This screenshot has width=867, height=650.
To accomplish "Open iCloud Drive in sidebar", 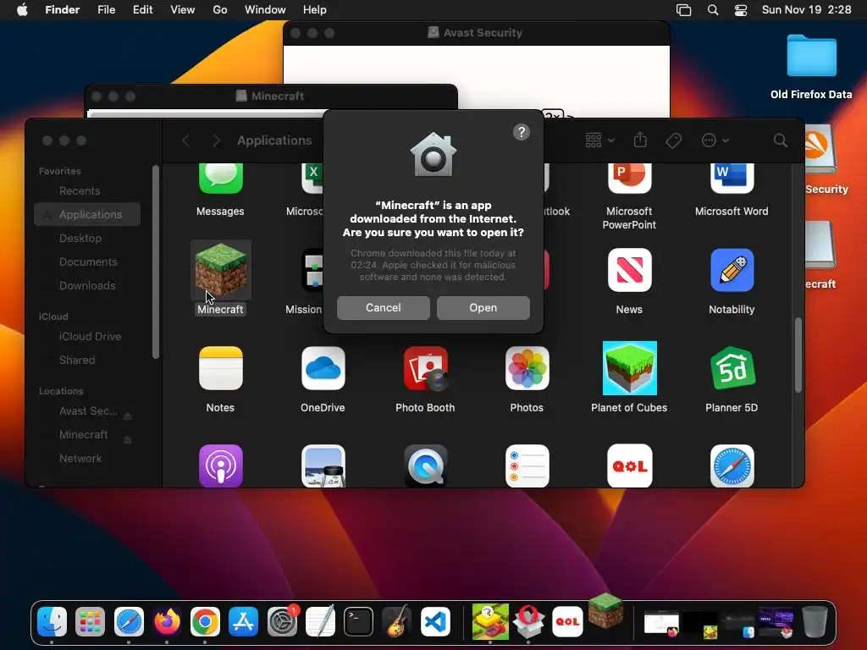I will [90, 336].
